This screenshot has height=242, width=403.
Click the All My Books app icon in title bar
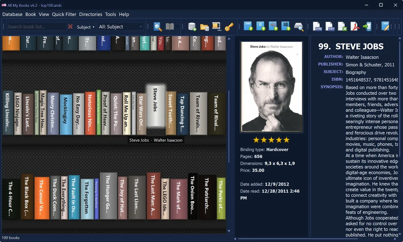click(4, 5)
